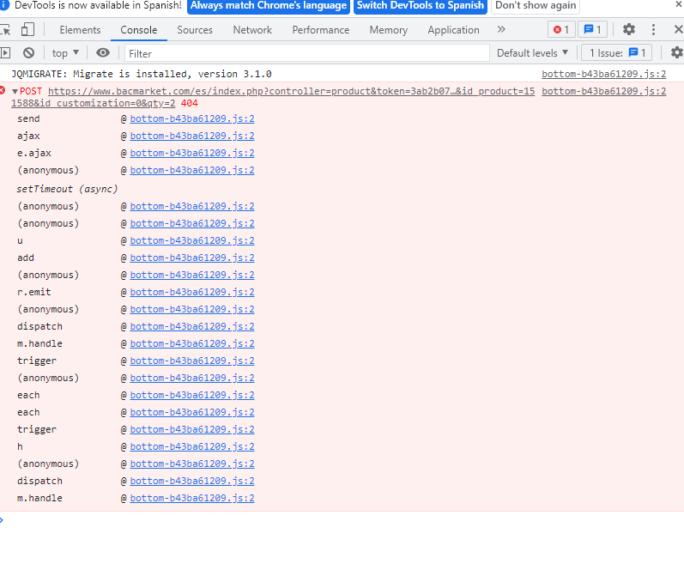Click the setTimeout (async) row

[67, 189]
